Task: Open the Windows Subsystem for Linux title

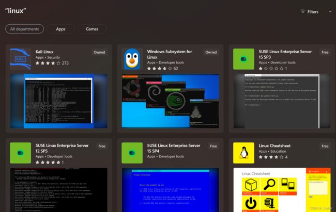Action: 169,54
